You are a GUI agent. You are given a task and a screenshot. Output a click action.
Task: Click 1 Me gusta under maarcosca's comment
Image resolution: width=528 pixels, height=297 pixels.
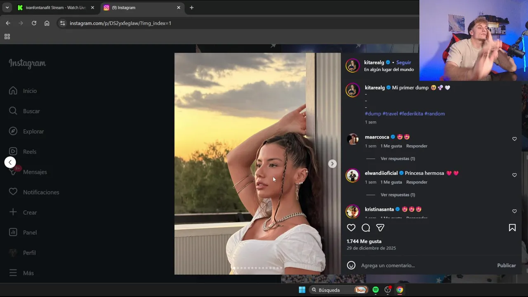click(391, 146)
